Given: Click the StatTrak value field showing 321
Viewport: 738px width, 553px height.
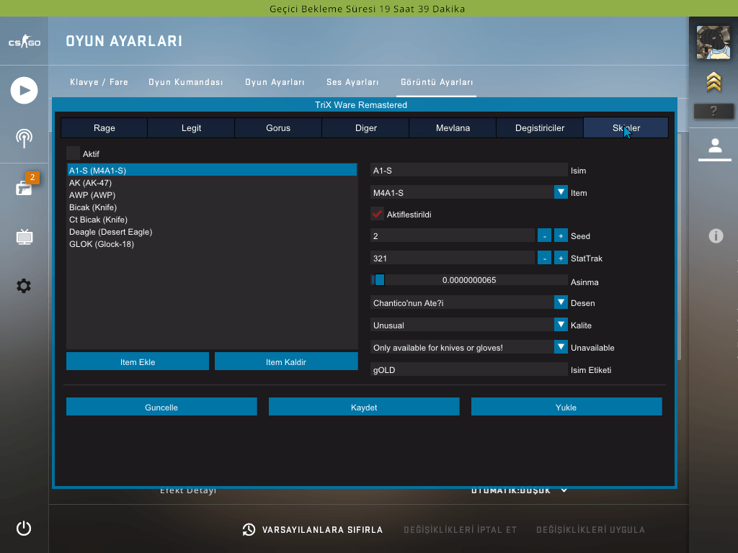Looking at the screenshot, I should tap(453, 258).
